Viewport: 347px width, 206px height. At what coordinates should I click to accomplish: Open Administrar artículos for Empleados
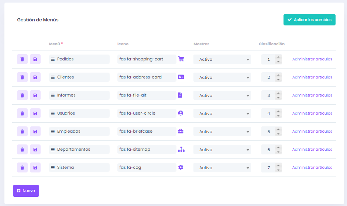click(x=312, y=132)
